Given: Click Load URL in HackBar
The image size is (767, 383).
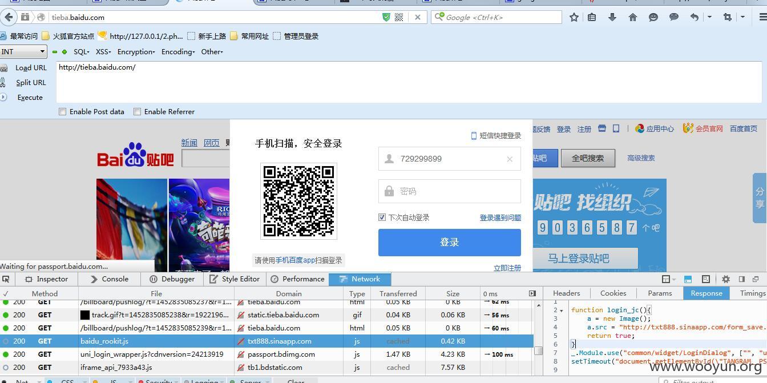Looking at the screenshot, I should [31, 68].
